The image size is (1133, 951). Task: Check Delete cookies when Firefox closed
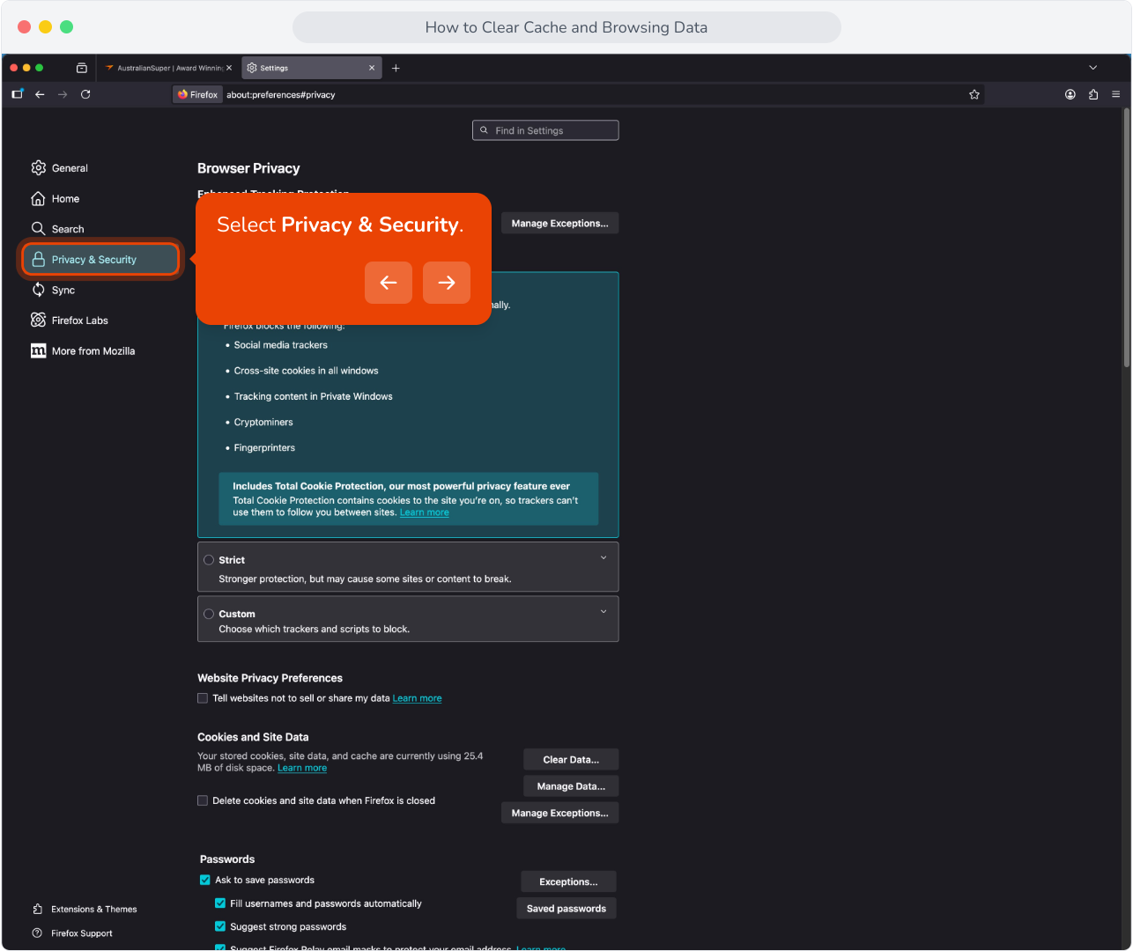coord(203,800)
